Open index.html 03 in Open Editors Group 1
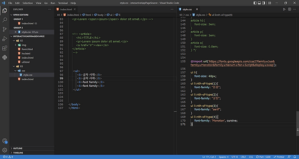299x159 pixels. click(29, 23)
